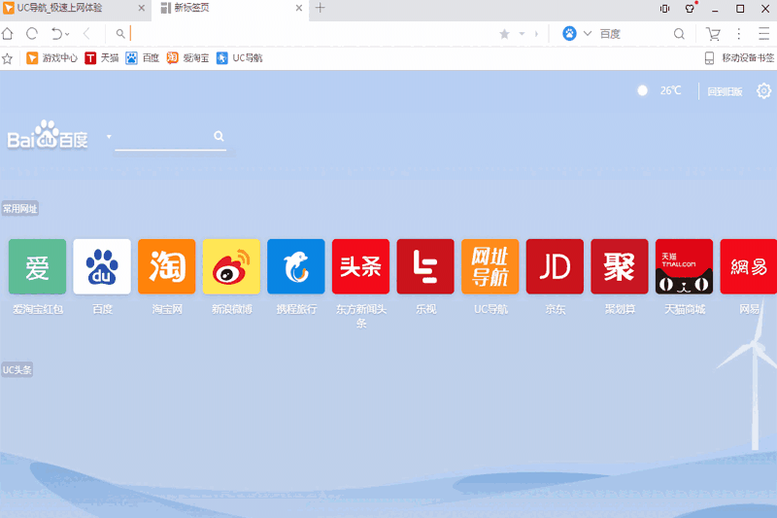This screenshot has width=777, height=518.
Task: Open the UC导航 bookmark in bookmarks bar
Action: [x=240, y=58]
